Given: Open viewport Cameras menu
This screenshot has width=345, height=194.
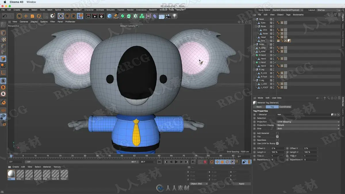Looking at the screenshot, I should 24,22.
